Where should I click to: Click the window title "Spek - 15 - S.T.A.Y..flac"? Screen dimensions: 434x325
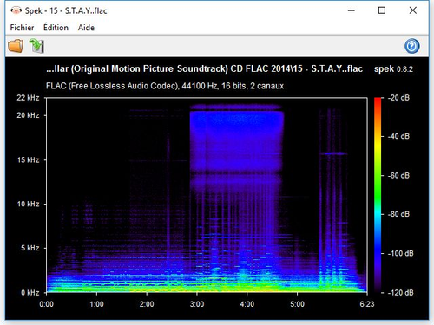[x=66, y=10]
